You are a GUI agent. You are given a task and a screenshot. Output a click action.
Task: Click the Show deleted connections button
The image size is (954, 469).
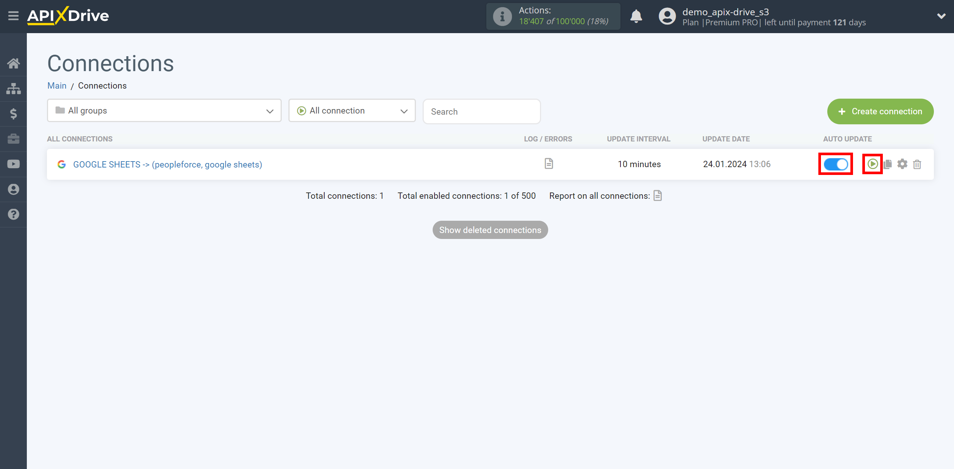490,230
